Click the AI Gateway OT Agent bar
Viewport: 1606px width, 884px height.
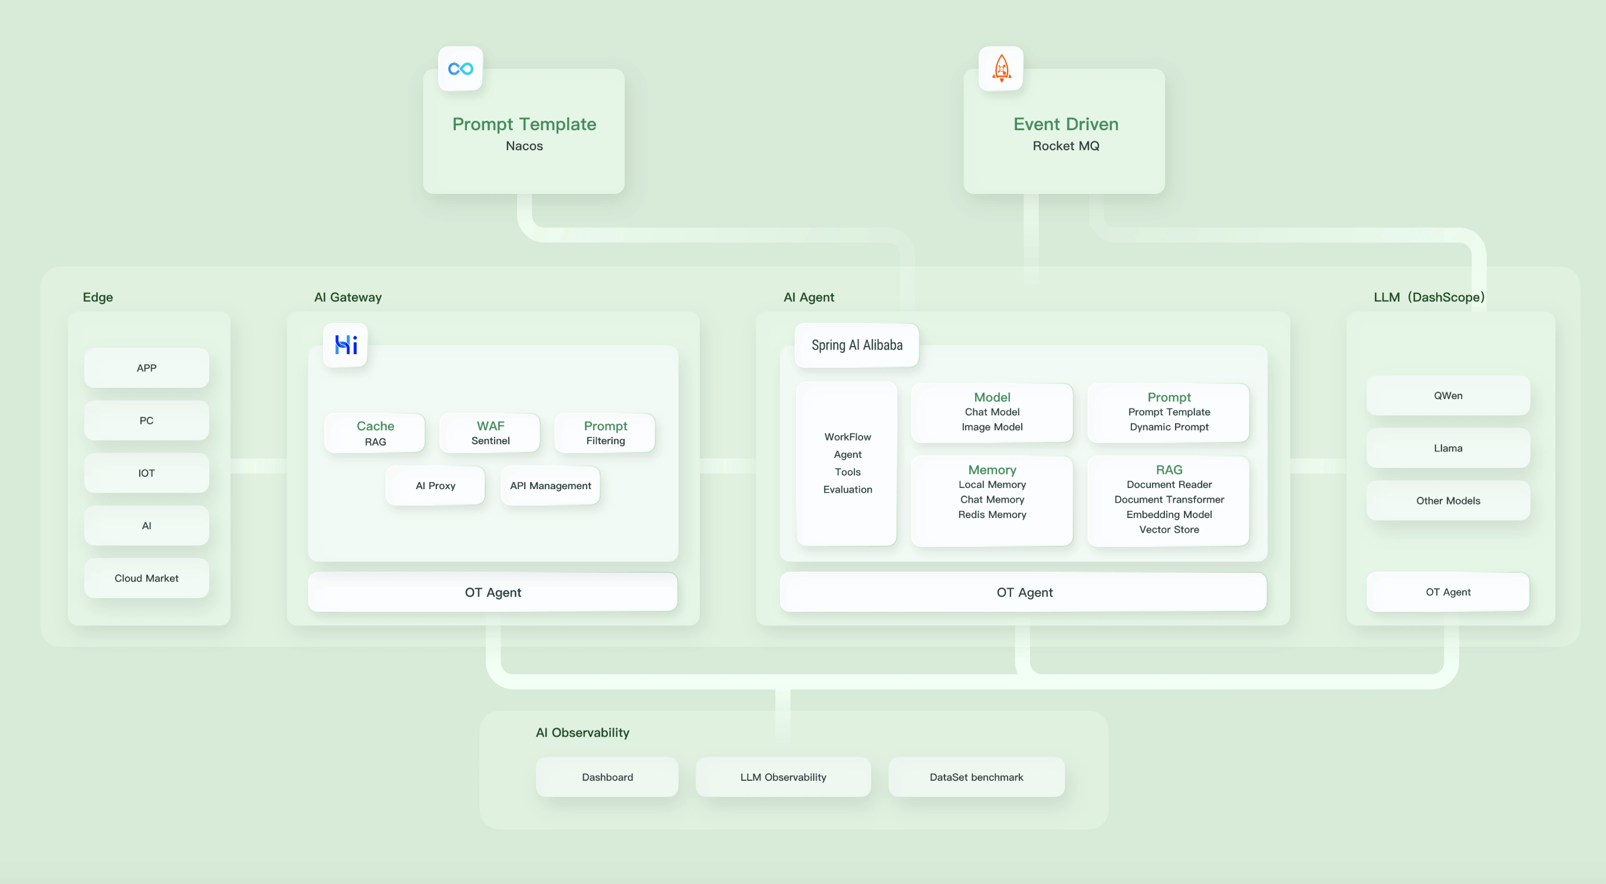click(492, 592)
